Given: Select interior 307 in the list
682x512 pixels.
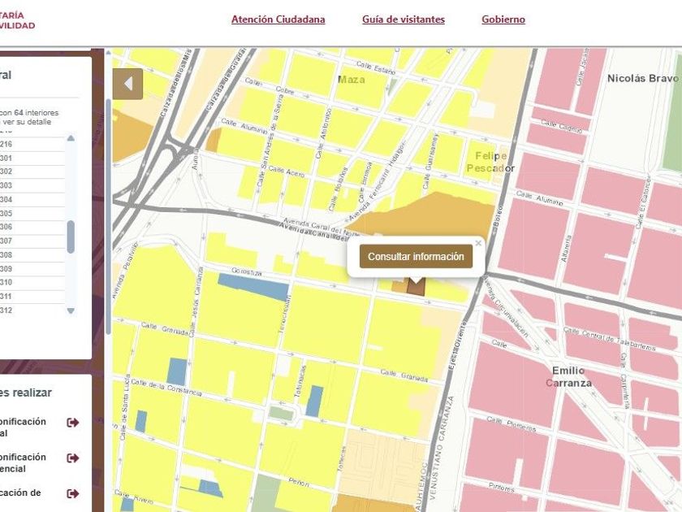Looking at the screenshot, I should (x=31, y=241).
